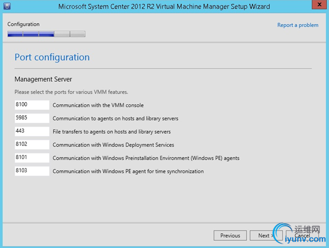Image resolution: width=329 pixels, height=248 pixels.
Task: Click the Configuration progress bar
Action: coord(47,34)
